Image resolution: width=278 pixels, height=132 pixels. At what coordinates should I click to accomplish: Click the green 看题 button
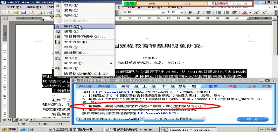coord(130,3)
